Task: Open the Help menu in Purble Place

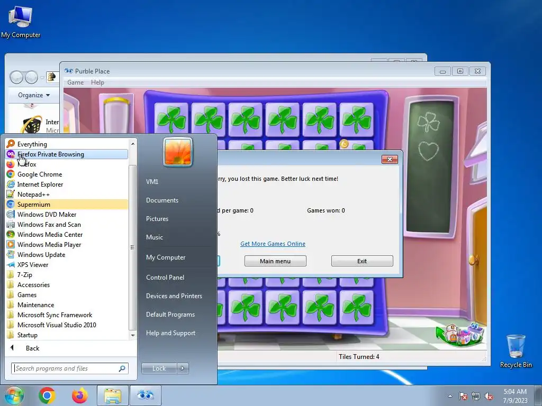Action: pyautogui.click(x=97, y=82)
